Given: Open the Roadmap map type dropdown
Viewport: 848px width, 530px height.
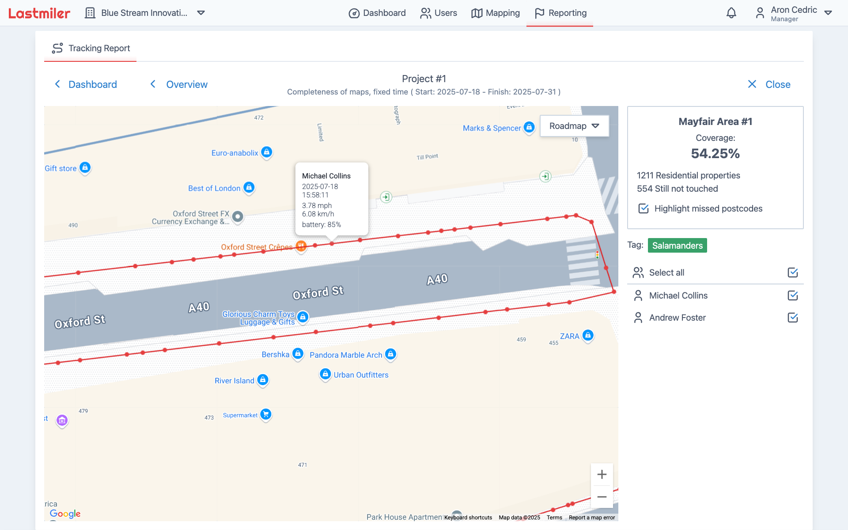Looking at the screenshot, I should (574, 126).
